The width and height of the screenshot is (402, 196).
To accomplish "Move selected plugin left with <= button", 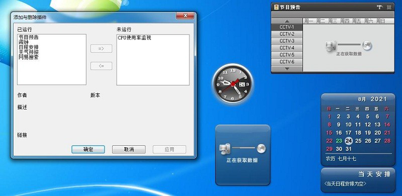I will click(x=102, y=66).
